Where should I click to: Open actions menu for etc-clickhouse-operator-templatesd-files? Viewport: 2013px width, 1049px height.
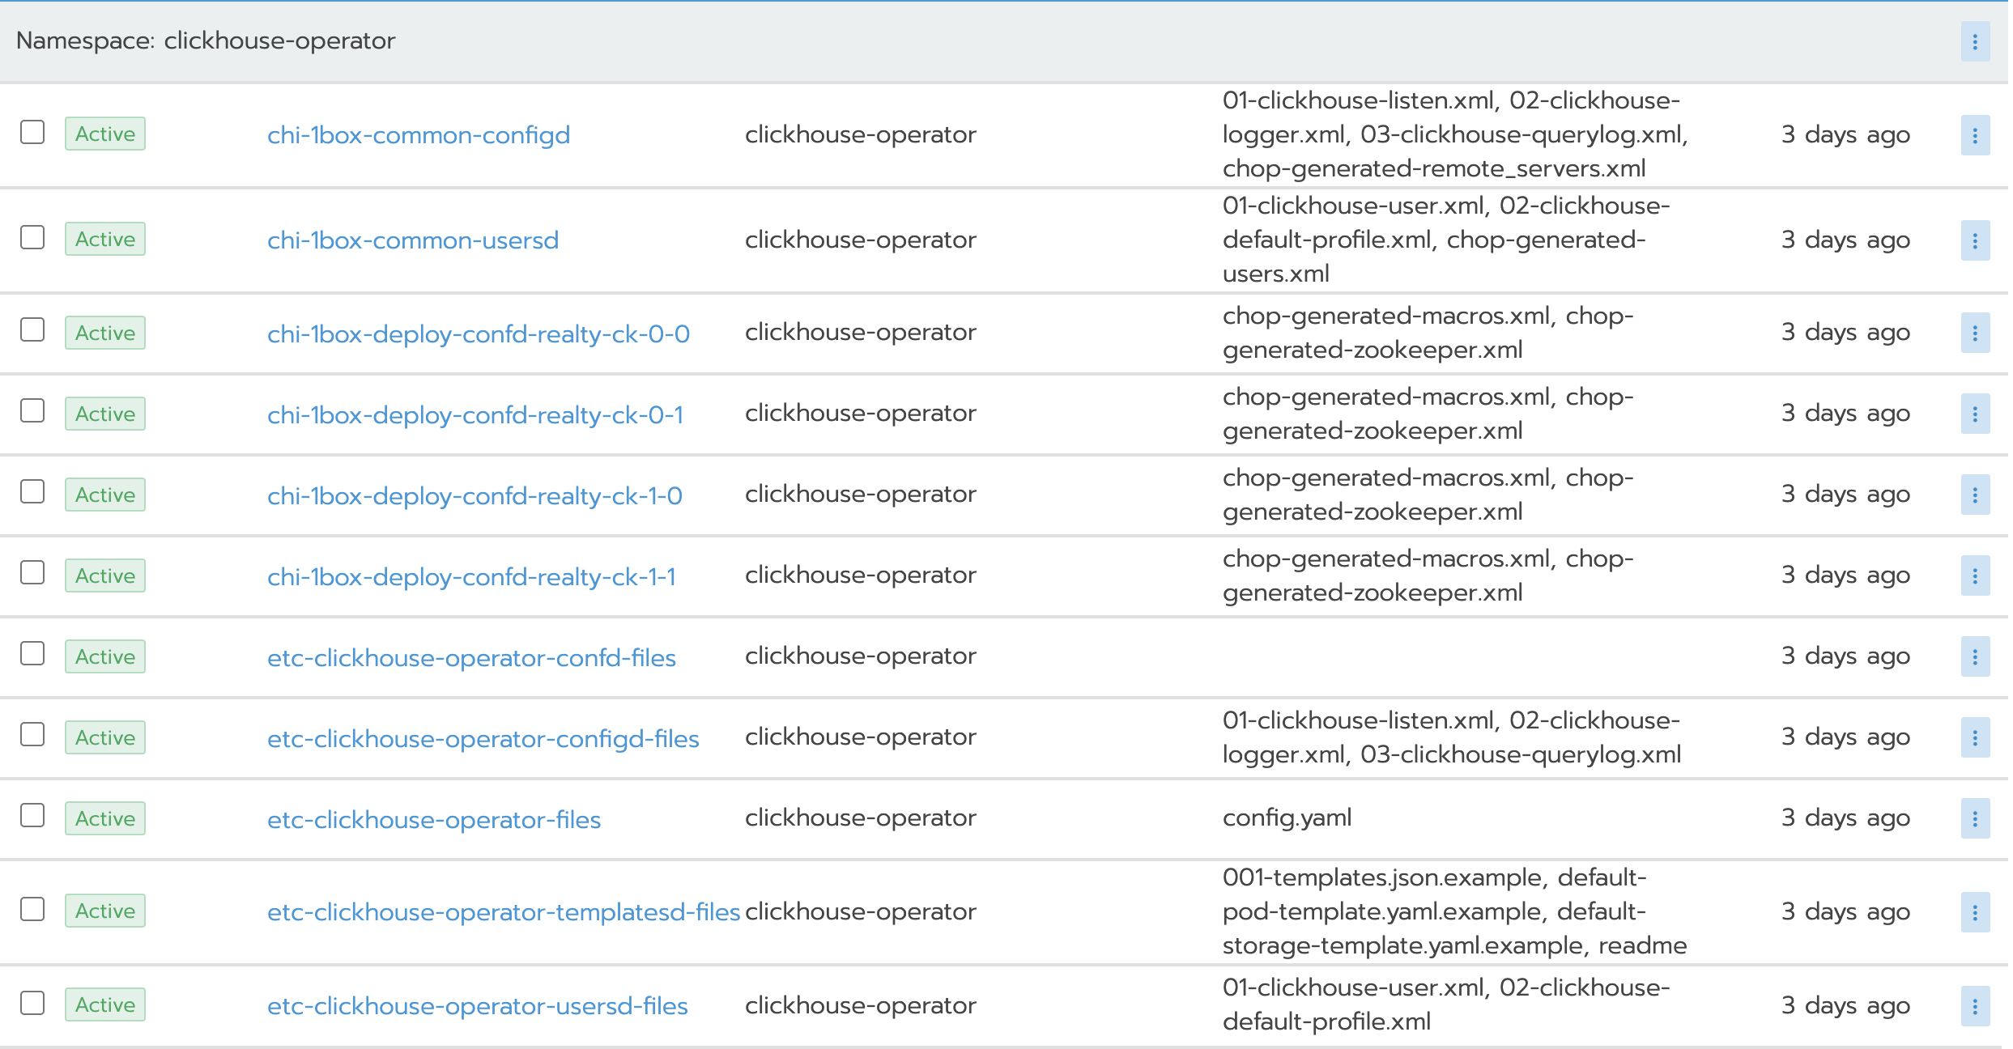[1974, 912]
